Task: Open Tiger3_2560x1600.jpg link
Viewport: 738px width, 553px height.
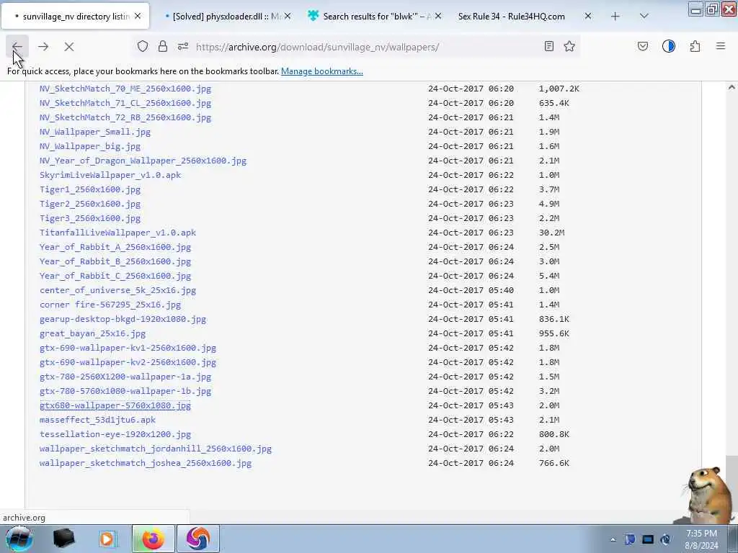Action: pos(90,218)
